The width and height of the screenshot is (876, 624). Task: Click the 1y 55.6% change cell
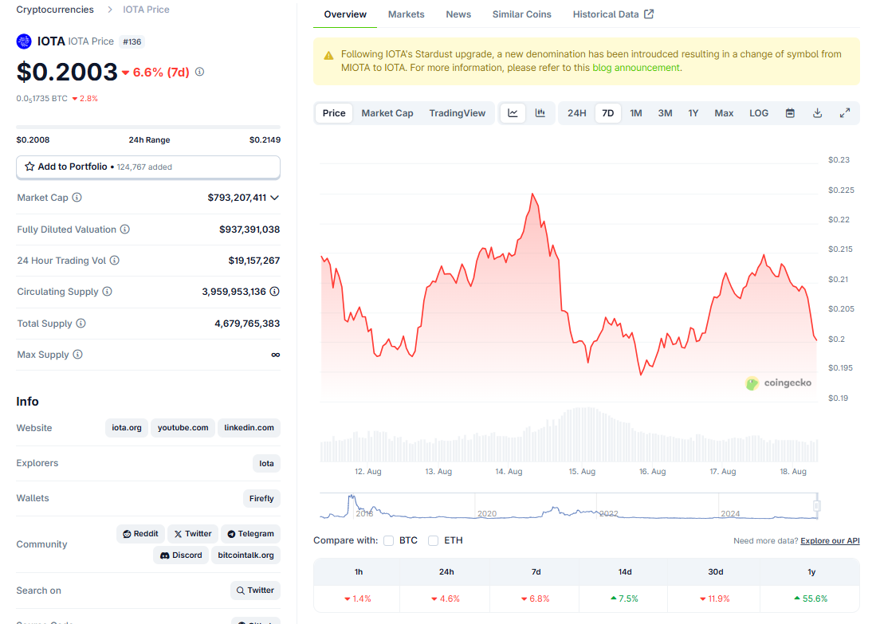pyautogui.click(x=811, y=598)
